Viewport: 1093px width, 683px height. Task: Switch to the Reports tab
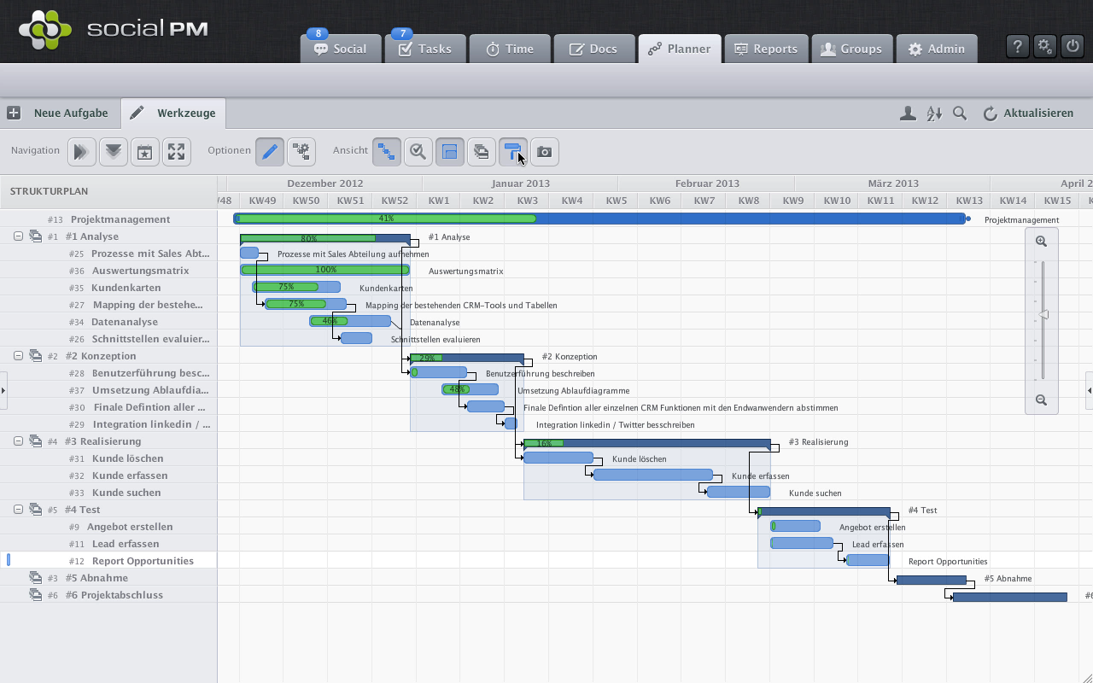(765, 49)
